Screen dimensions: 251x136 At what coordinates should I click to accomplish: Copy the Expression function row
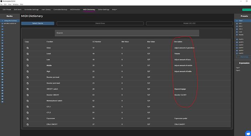28,119
